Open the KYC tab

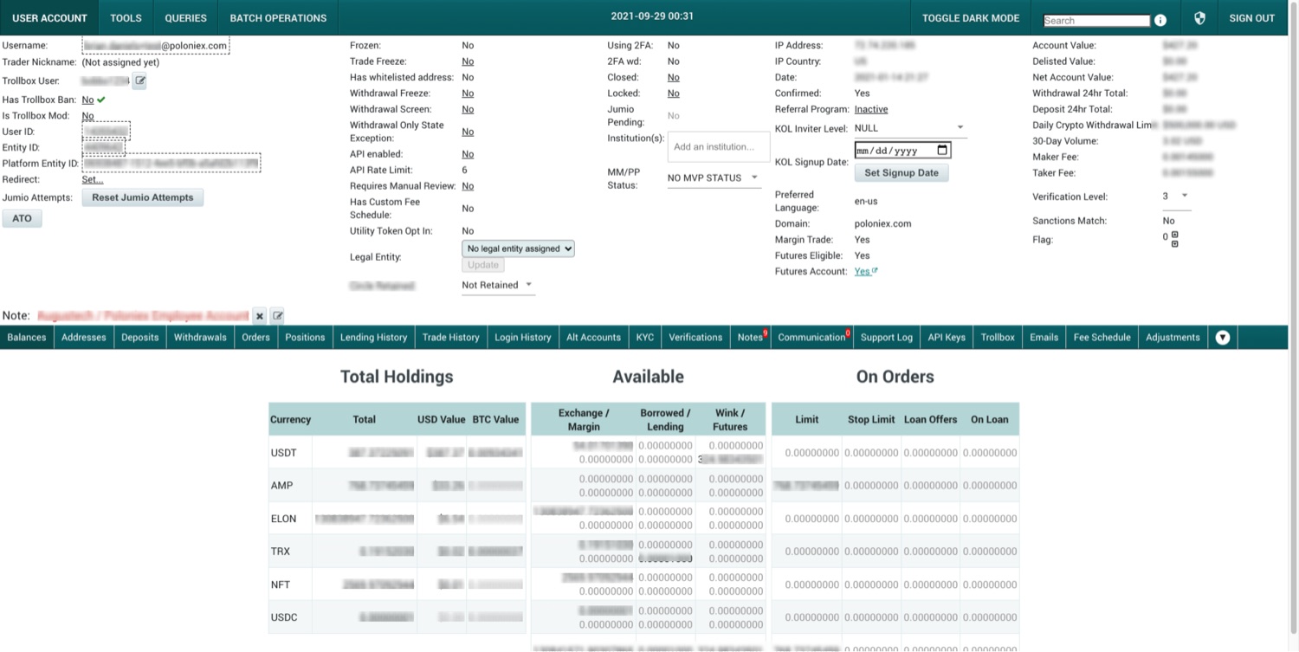(645, 338)
